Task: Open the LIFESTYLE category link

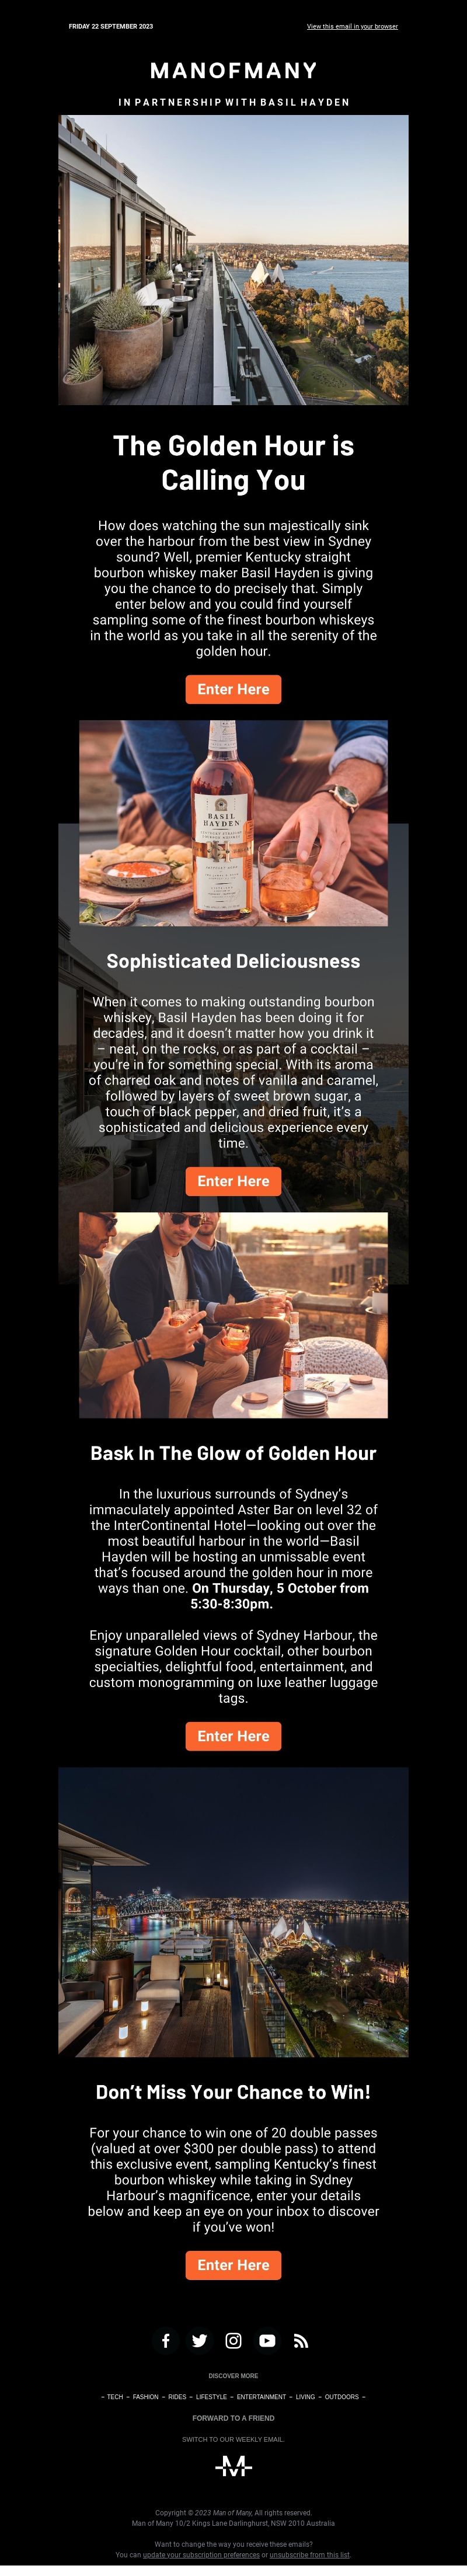Action: [x=211, y=2396]
